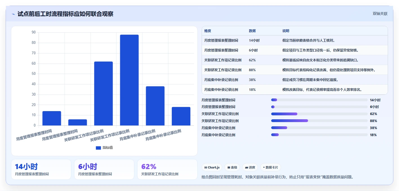Click 关联研发工作项记录比例 in the 62% table row
This screenshot has width=399, height=191.
(223, 60)
